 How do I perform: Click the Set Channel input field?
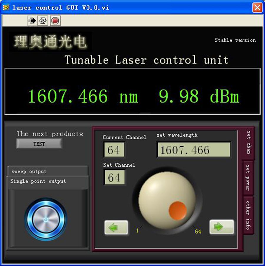[x=114, y=178]
